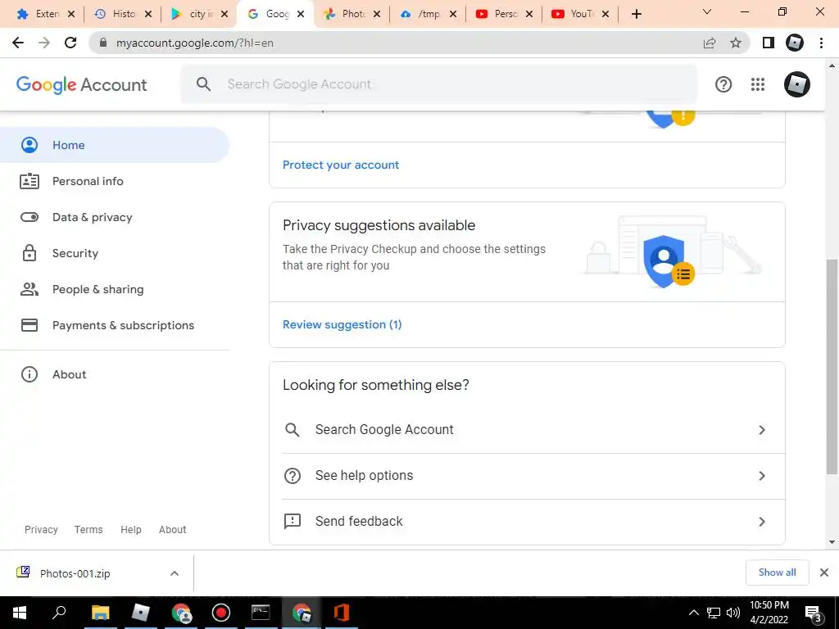Click the network tray icon
The image size is (839, 629).
(714, 613)
